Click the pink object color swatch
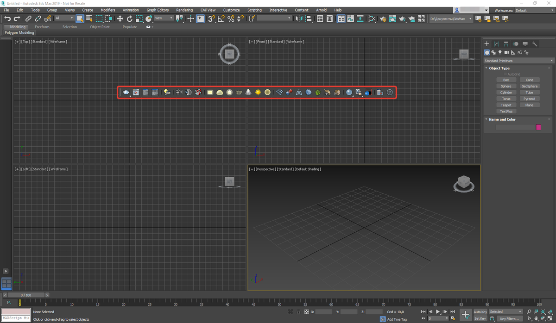 coord(538,126)
